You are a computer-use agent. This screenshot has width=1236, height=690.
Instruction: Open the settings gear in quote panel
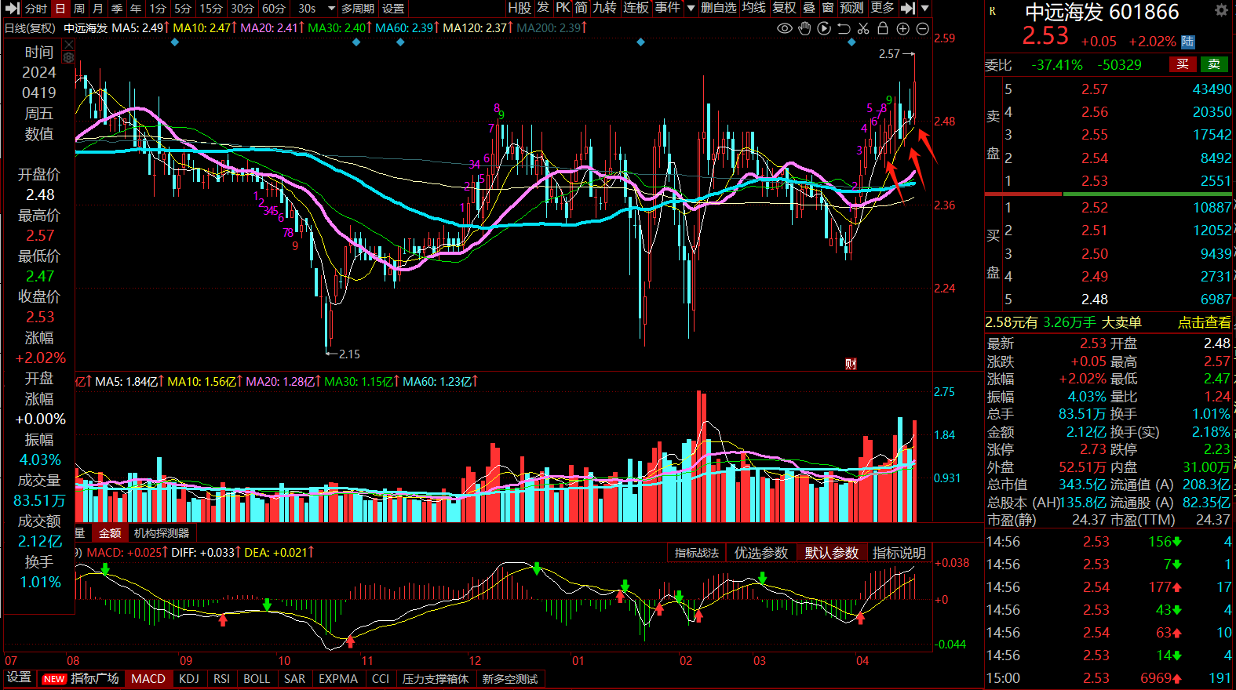click(x=1221, y=10)
